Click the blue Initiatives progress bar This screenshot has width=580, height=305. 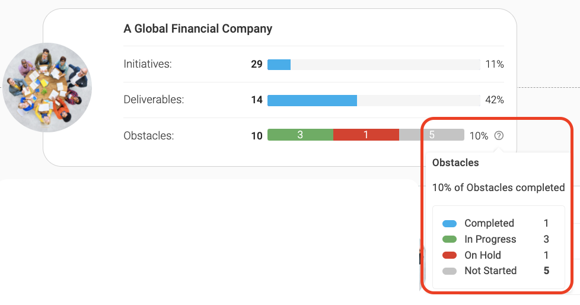point(279,65)
